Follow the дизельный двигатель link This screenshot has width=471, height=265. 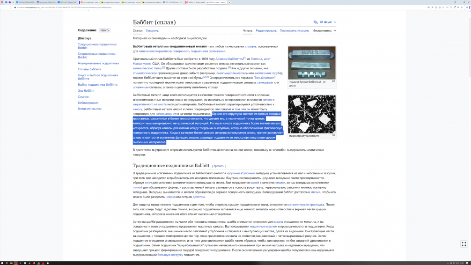pos(232,73)
